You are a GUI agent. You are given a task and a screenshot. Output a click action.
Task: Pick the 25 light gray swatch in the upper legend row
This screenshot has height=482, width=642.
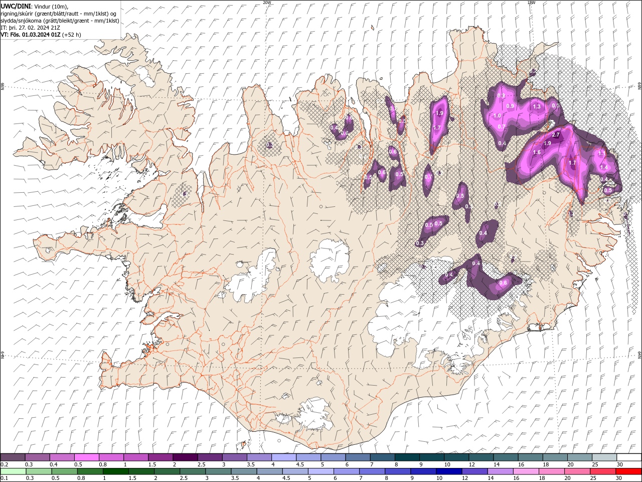coord(604,457)
